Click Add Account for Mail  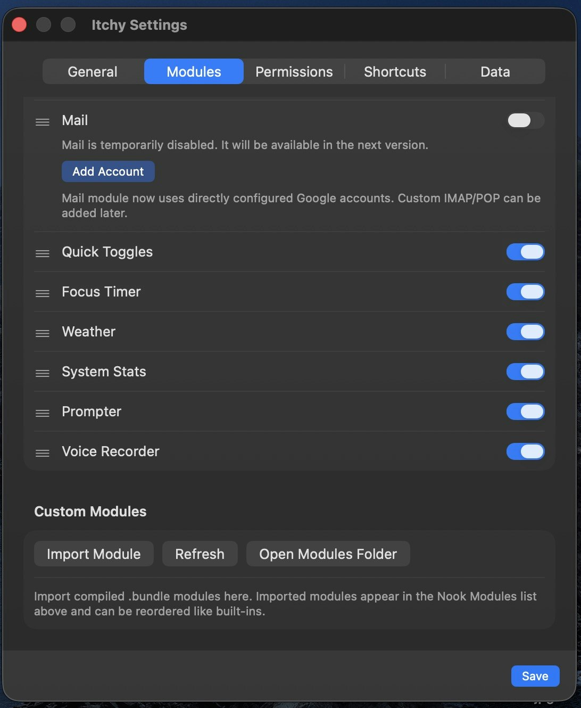point(108,171)
